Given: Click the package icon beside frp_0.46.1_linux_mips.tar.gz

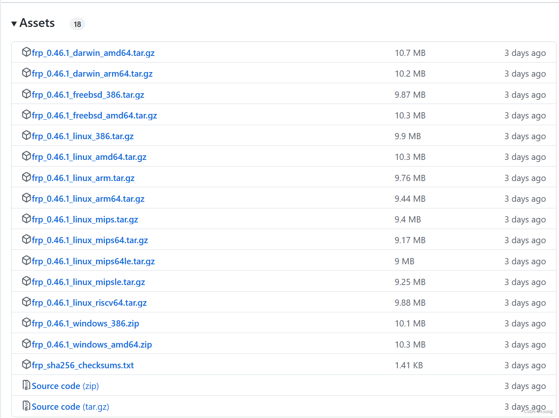Looking at the screenshot, I should [x=27, y=218].
